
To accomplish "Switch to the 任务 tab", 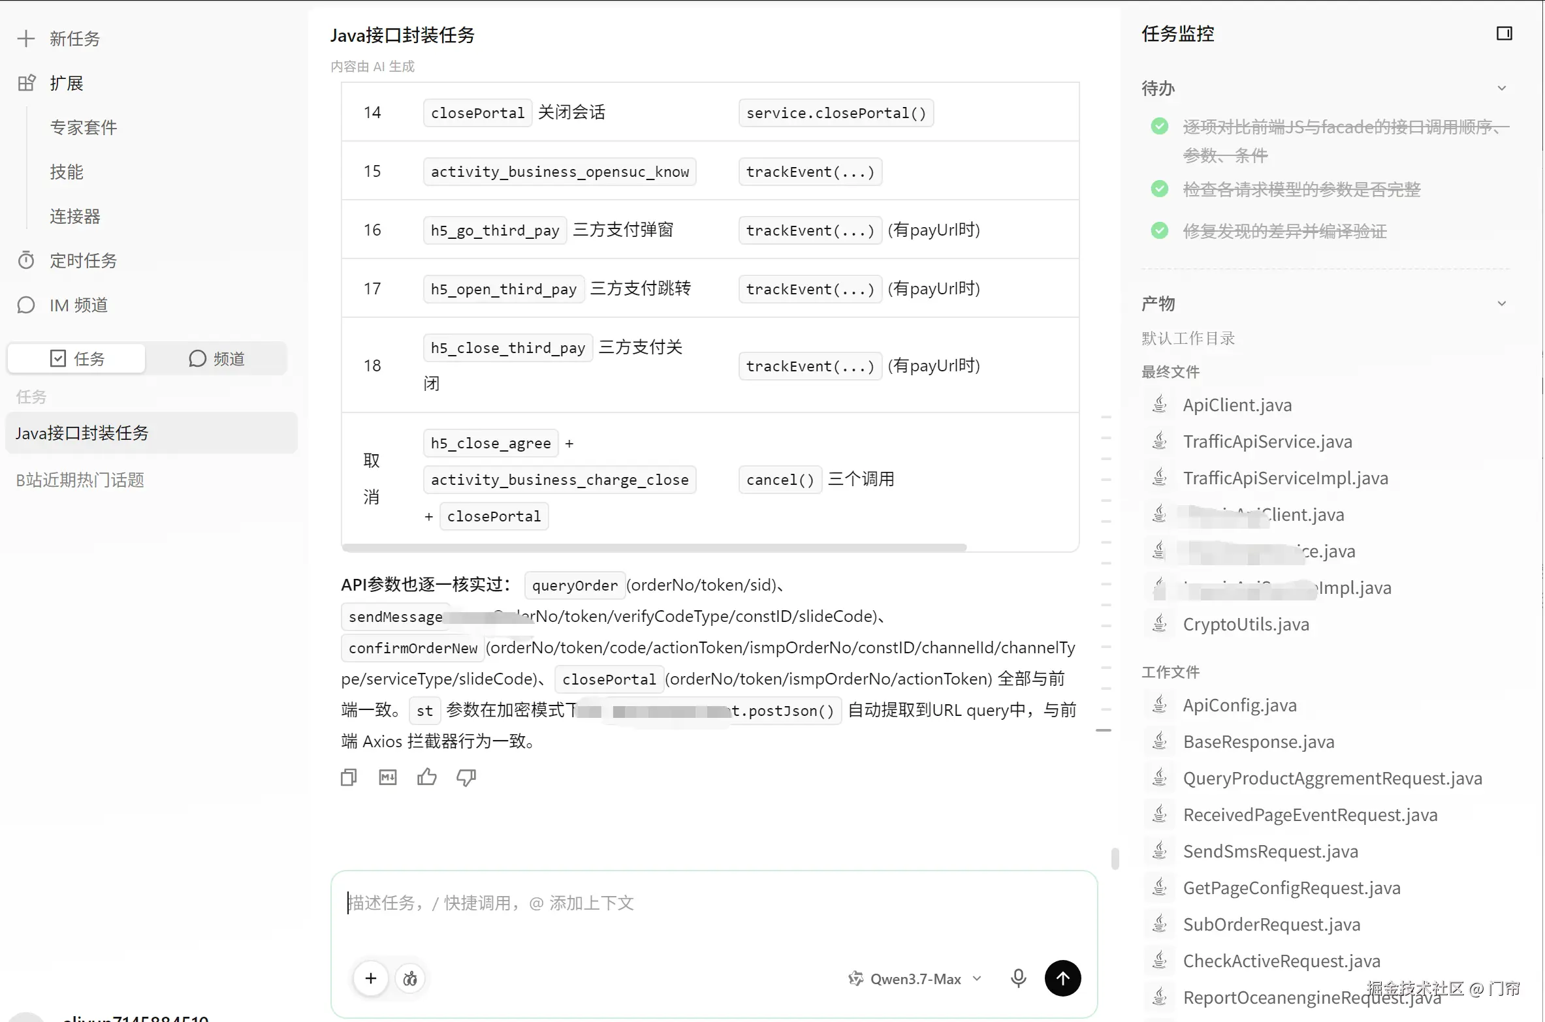I will [x=76, y=358].
